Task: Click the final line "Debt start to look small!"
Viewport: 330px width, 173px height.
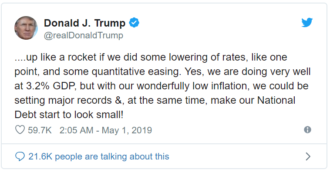Action: coord(69,115)
